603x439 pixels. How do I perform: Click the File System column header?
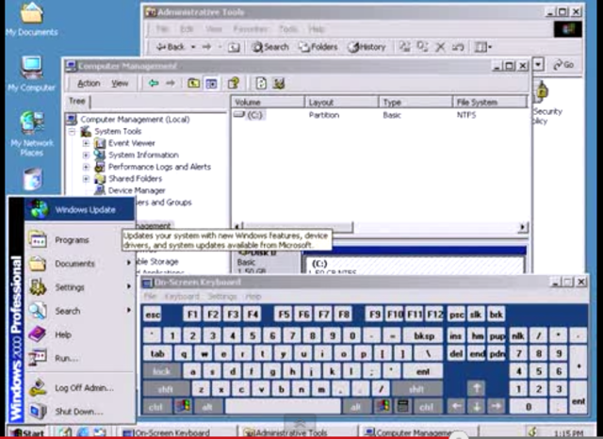tap(489, 103)
